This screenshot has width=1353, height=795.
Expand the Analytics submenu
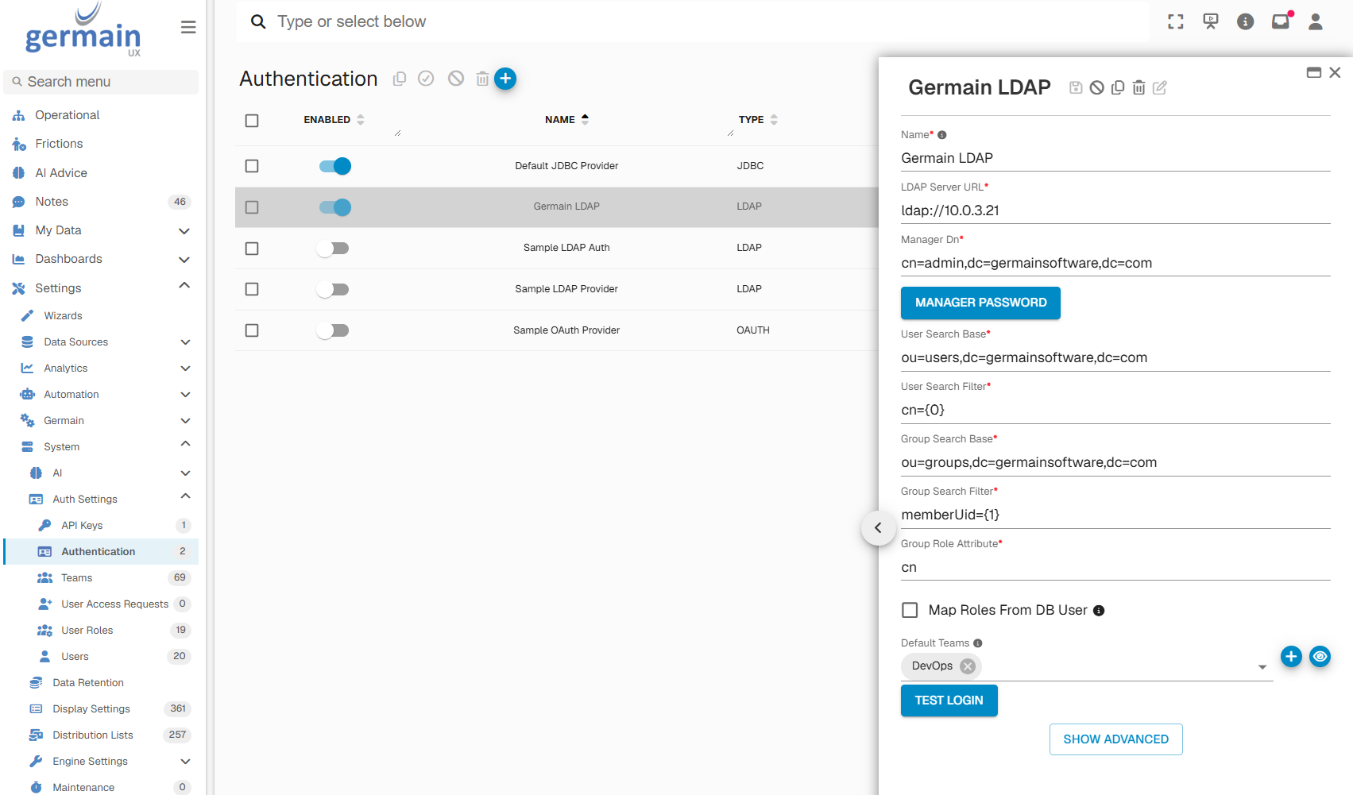pyautogui.click(x=185, y=369)
